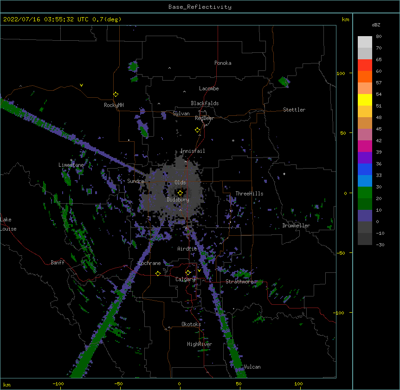Click the Okotoks label
The height and width of the screenshot is (390, 400).
click(x=191, y=324)
